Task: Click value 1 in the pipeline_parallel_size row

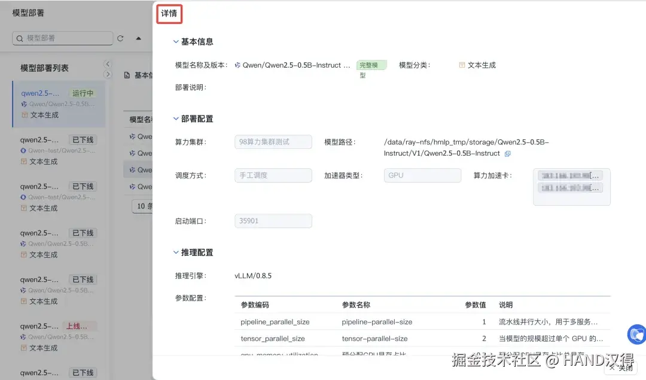Action: pyautogui.click(x=484, y=322)
